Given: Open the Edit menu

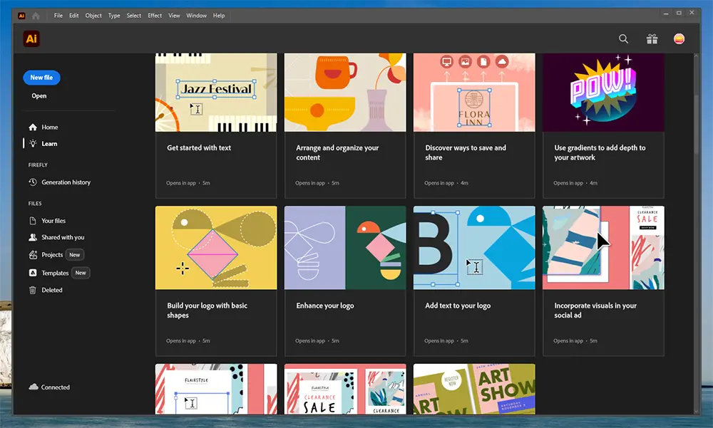Looking at the screenshot, I should [x=73, y=16].
